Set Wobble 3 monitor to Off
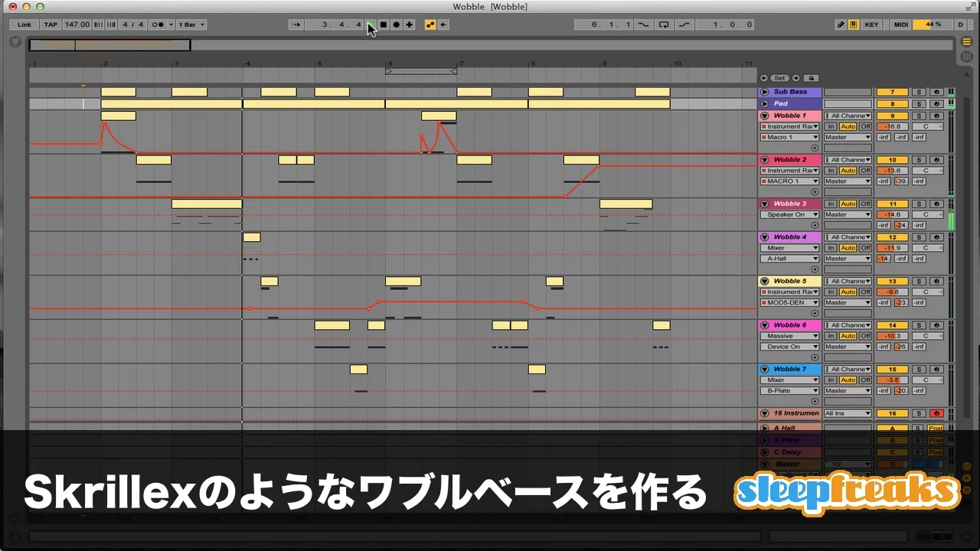 point(865,204)
